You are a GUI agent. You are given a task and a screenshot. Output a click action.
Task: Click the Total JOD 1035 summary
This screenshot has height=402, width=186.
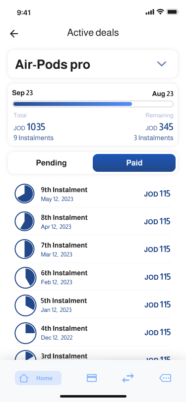coord(33,127)
